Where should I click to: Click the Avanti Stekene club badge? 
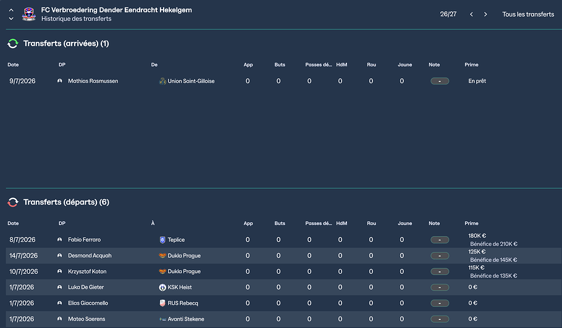[x=162, y=319]
